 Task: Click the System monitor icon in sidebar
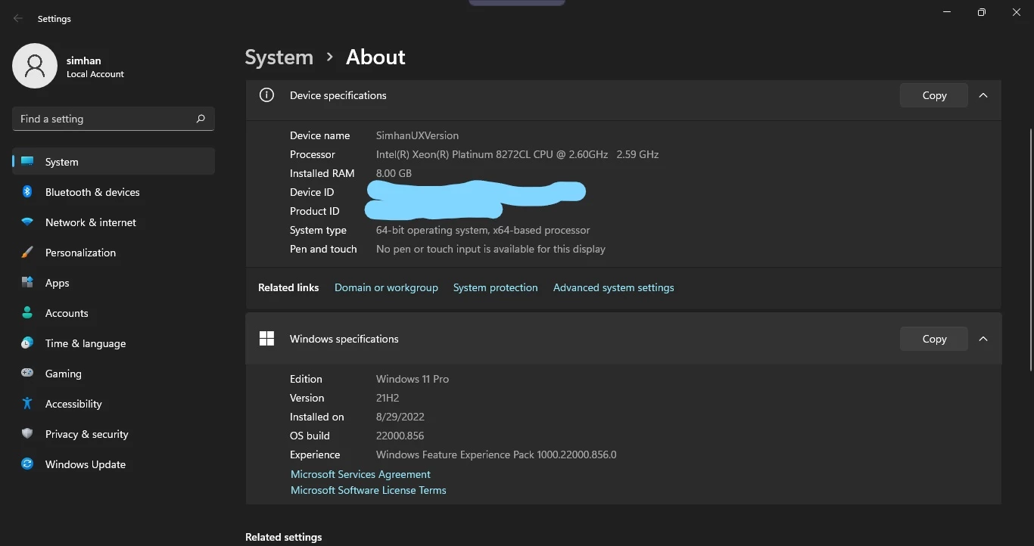pos(27,162)
